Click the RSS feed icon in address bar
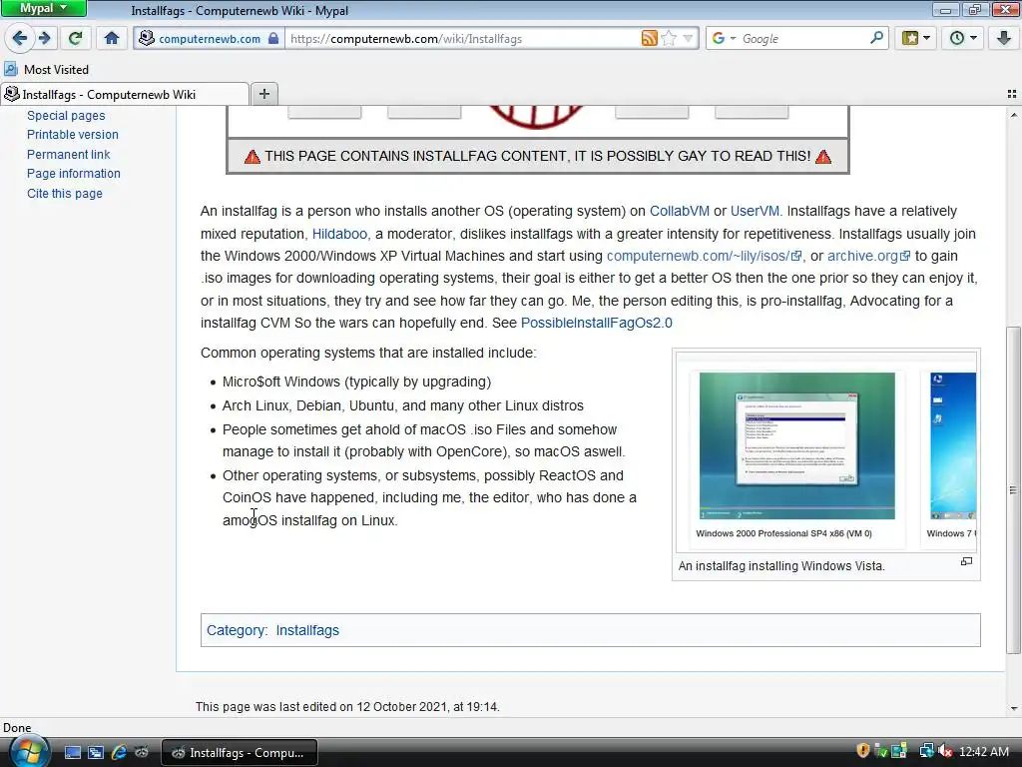This screenshot has height=767, width=1022. 649,39
